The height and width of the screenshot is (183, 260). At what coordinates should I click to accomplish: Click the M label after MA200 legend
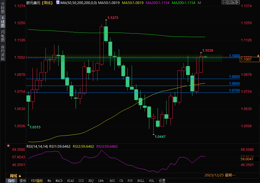199,3
